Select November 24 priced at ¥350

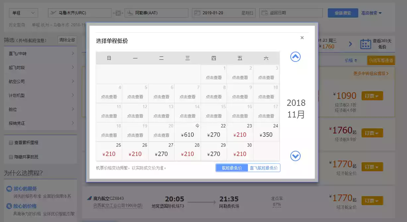[266, 132]
